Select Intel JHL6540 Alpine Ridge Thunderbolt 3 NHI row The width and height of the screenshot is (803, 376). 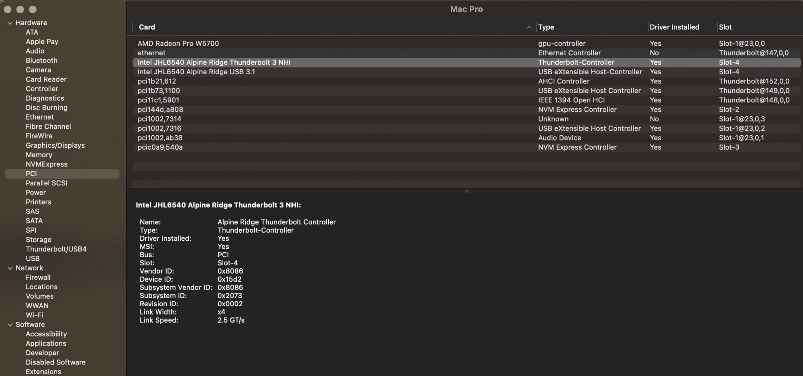point(467,62)
